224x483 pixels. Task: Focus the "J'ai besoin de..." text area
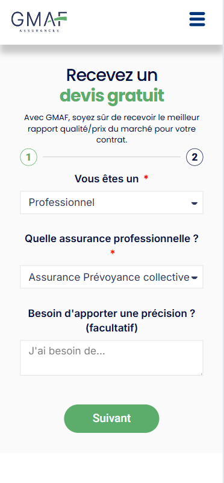coord(111,358)
